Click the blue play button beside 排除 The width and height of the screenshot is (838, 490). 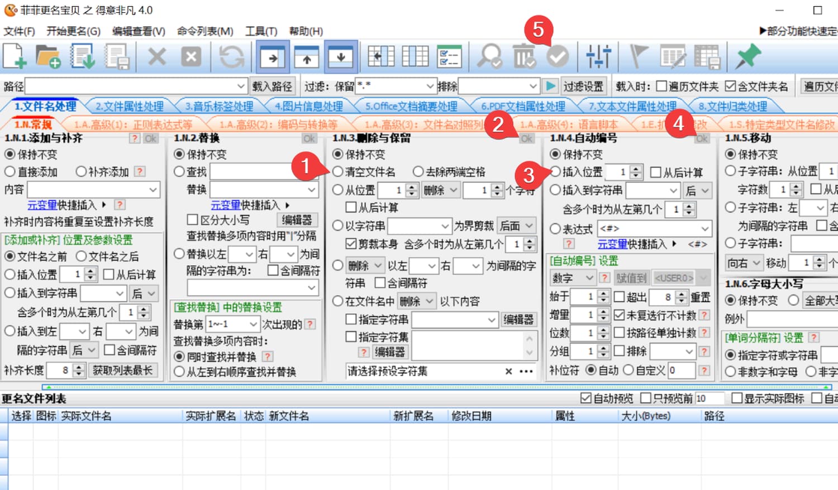coord(550,86)
